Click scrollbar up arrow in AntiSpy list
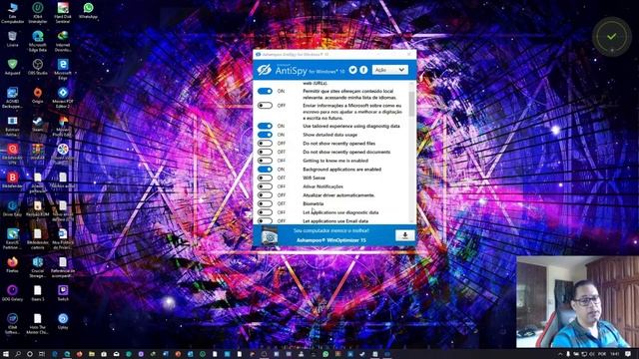639x359 pixels. (411, 84)
